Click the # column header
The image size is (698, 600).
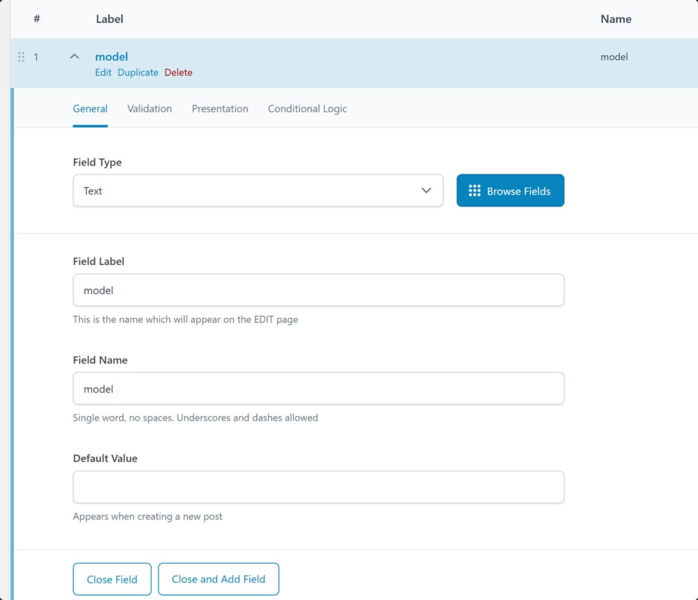36,20
